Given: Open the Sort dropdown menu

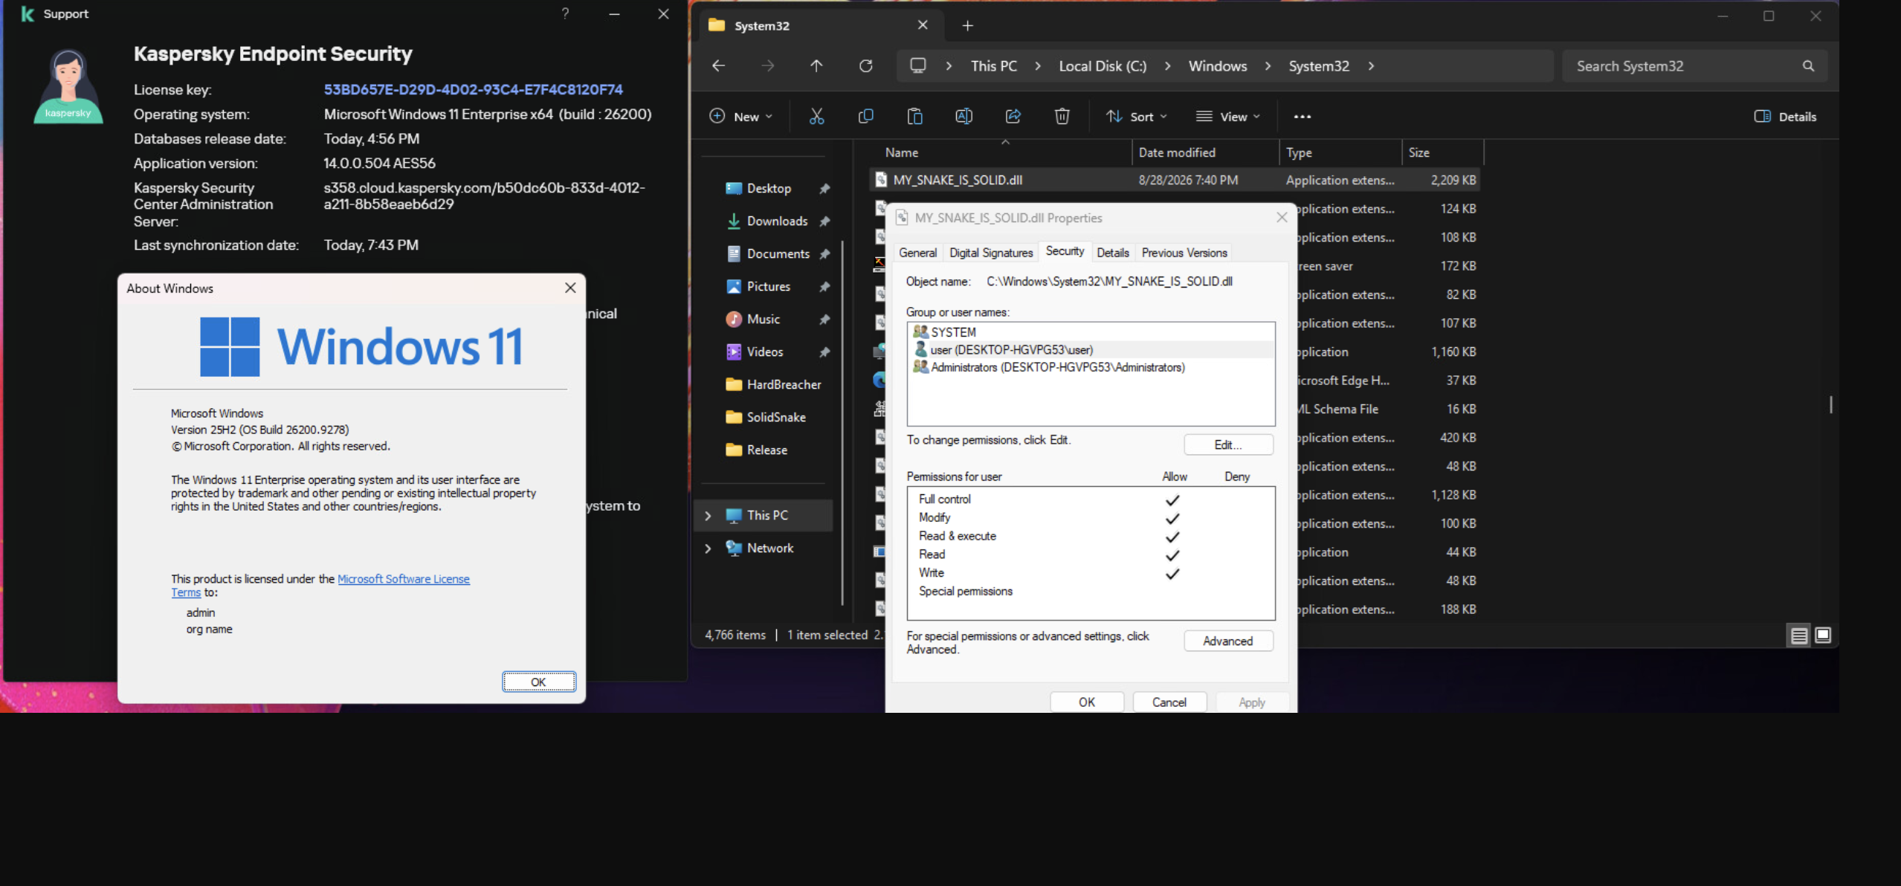Looking at the screenshot, I should (x=1136, y=117).
